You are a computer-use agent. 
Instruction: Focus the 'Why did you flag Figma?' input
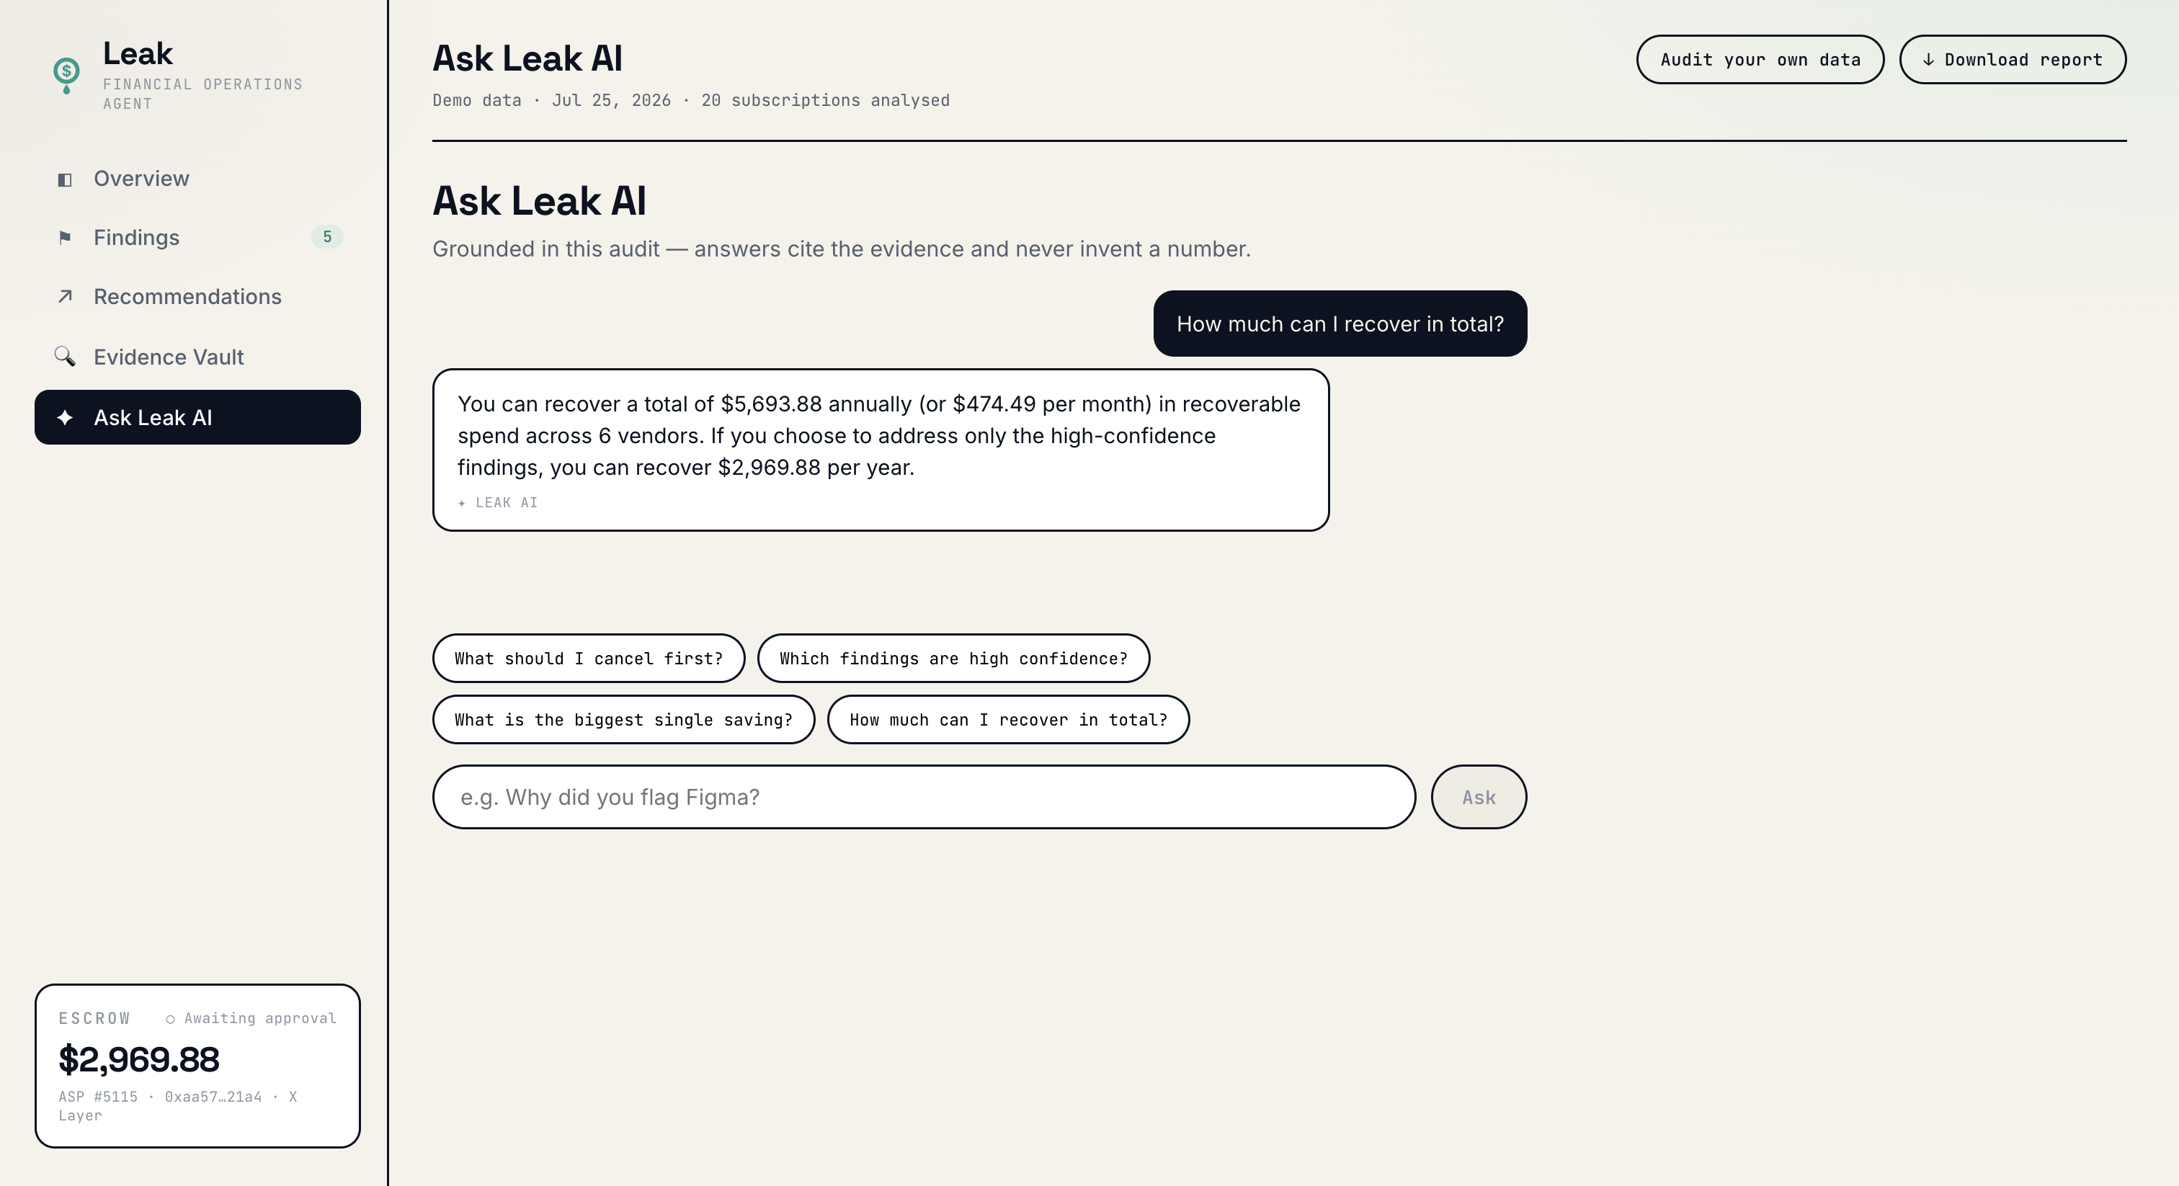pyautogui.click(x=924, y=797)
